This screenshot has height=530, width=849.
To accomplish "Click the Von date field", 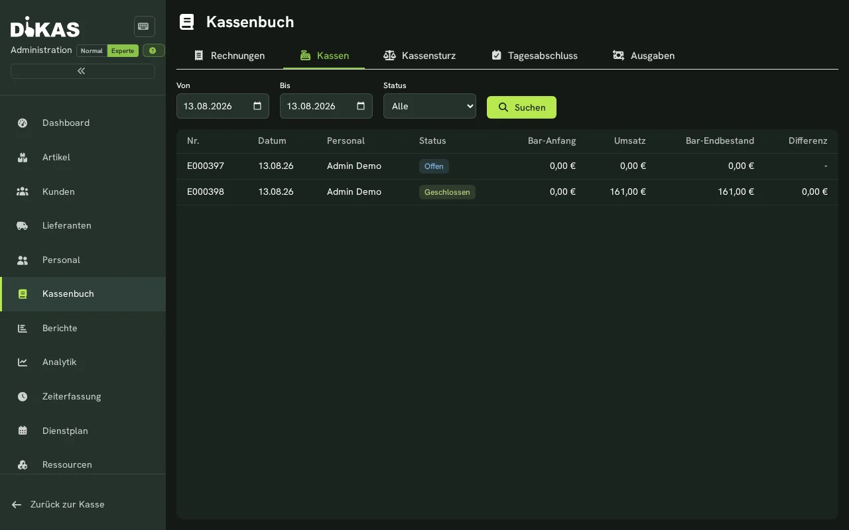I will tap(223, 106).
